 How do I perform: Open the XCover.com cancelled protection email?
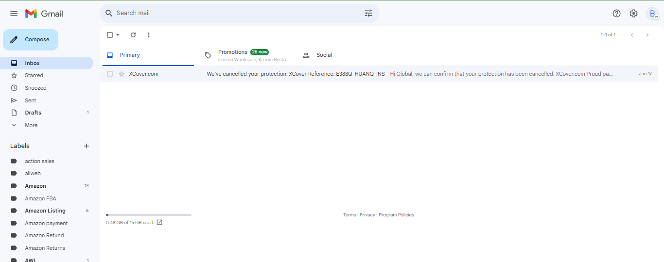[378, 74]
